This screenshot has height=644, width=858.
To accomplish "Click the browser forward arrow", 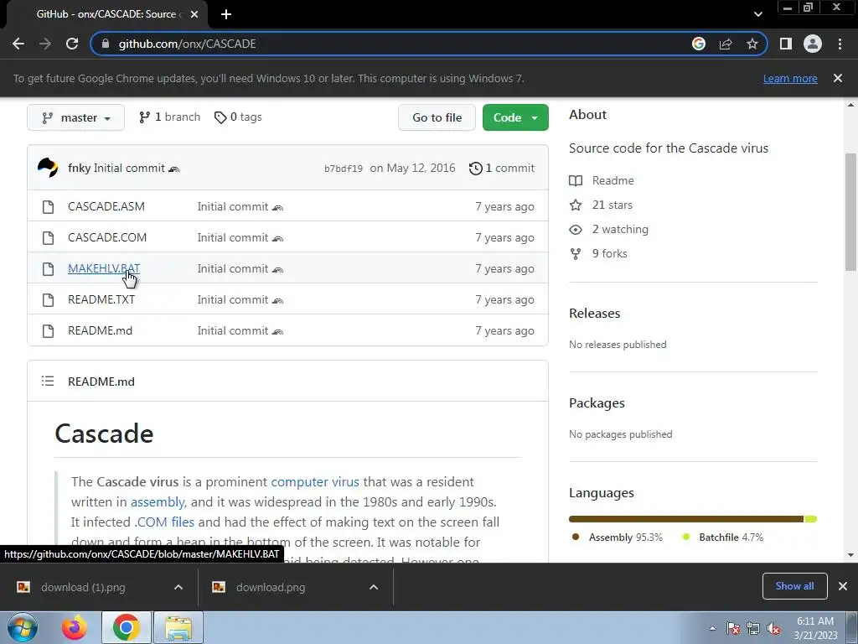I will point(45,44).
